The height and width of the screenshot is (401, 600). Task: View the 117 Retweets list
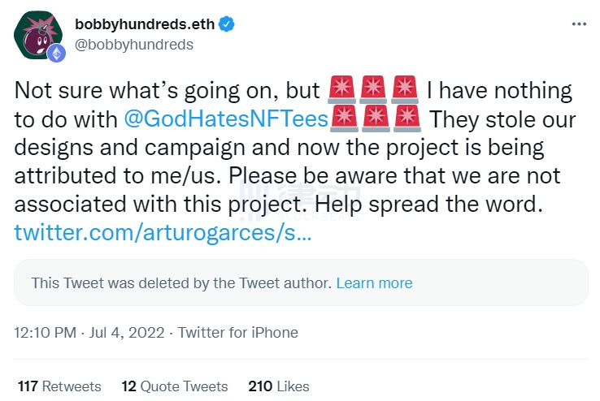59,386
